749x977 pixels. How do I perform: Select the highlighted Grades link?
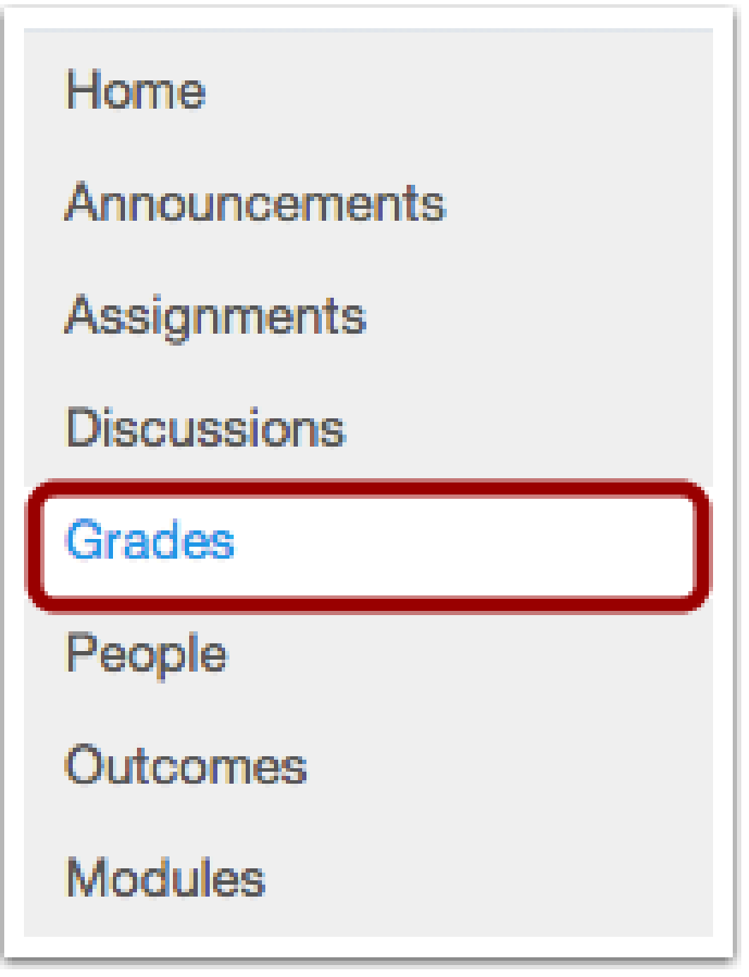(x=150, y=542)
